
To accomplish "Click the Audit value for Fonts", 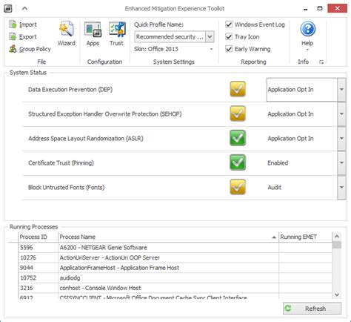I will [274, 188].
